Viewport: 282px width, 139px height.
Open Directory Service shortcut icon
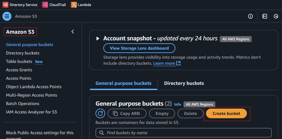[x=5, y=5]
